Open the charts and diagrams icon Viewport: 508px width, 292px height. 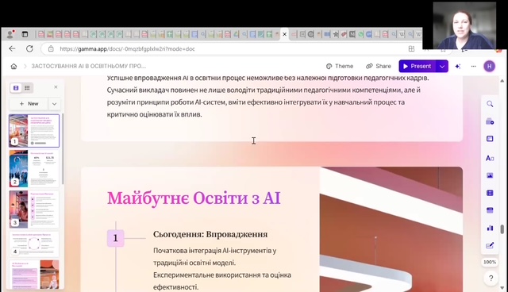[490, 228]
